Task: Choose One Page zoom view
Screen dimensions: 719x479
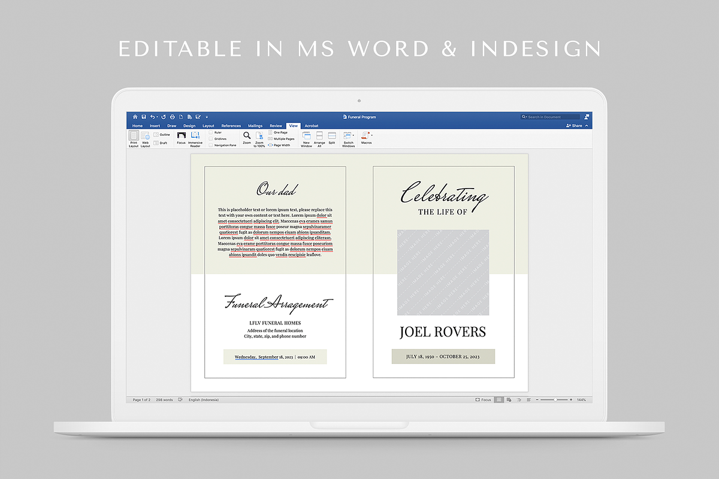Action: pyautogui.click(x=278, y=132)
